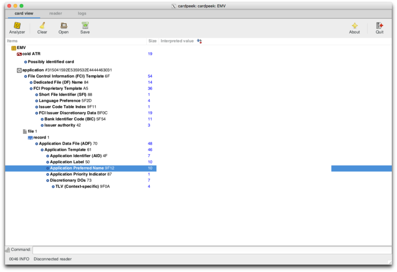397x272 pixels.
Task: Click the EMV card chip icon
Action: click(14, 48)
